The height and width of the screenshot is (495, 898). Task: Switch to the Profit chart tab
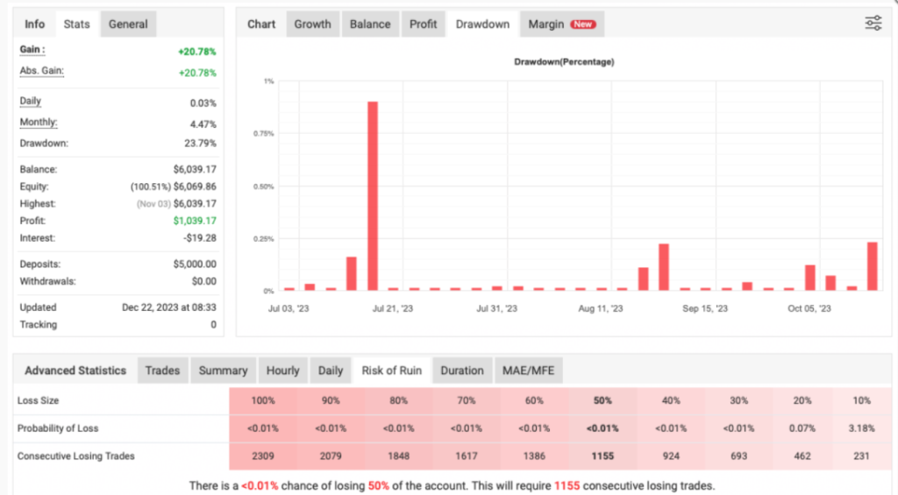[x=424, y=25]
